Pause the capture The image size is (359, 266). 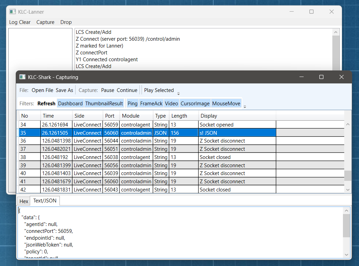(108, 90)
